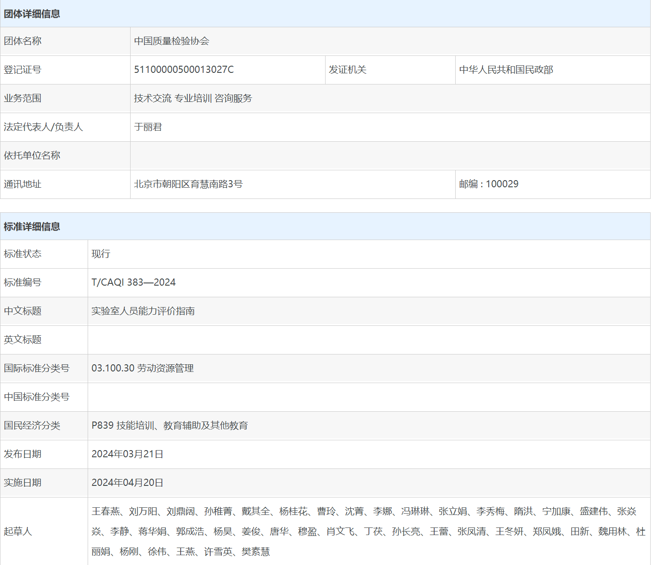Viewport: 652px width, 565px height.
Task: Click title 实验室人员能力评价指南
Action: [143, 311]
